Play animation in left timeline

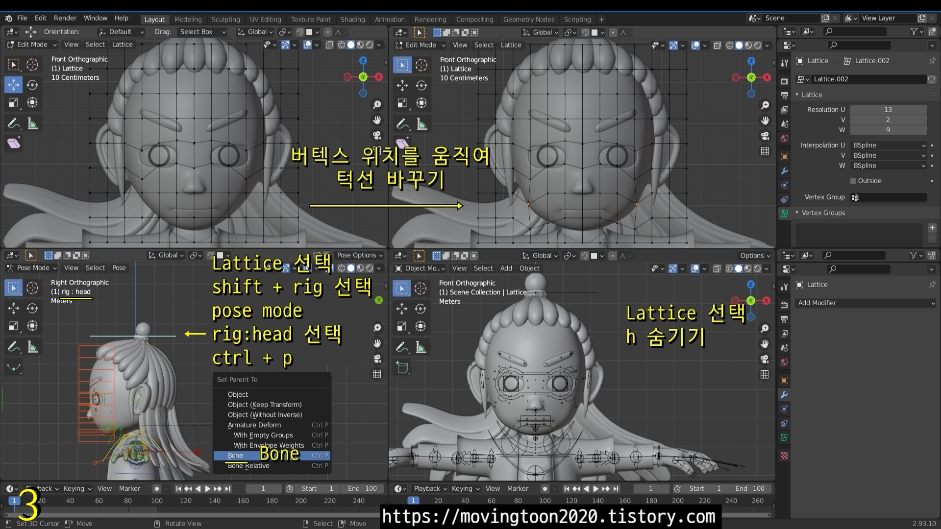(207, 488)
